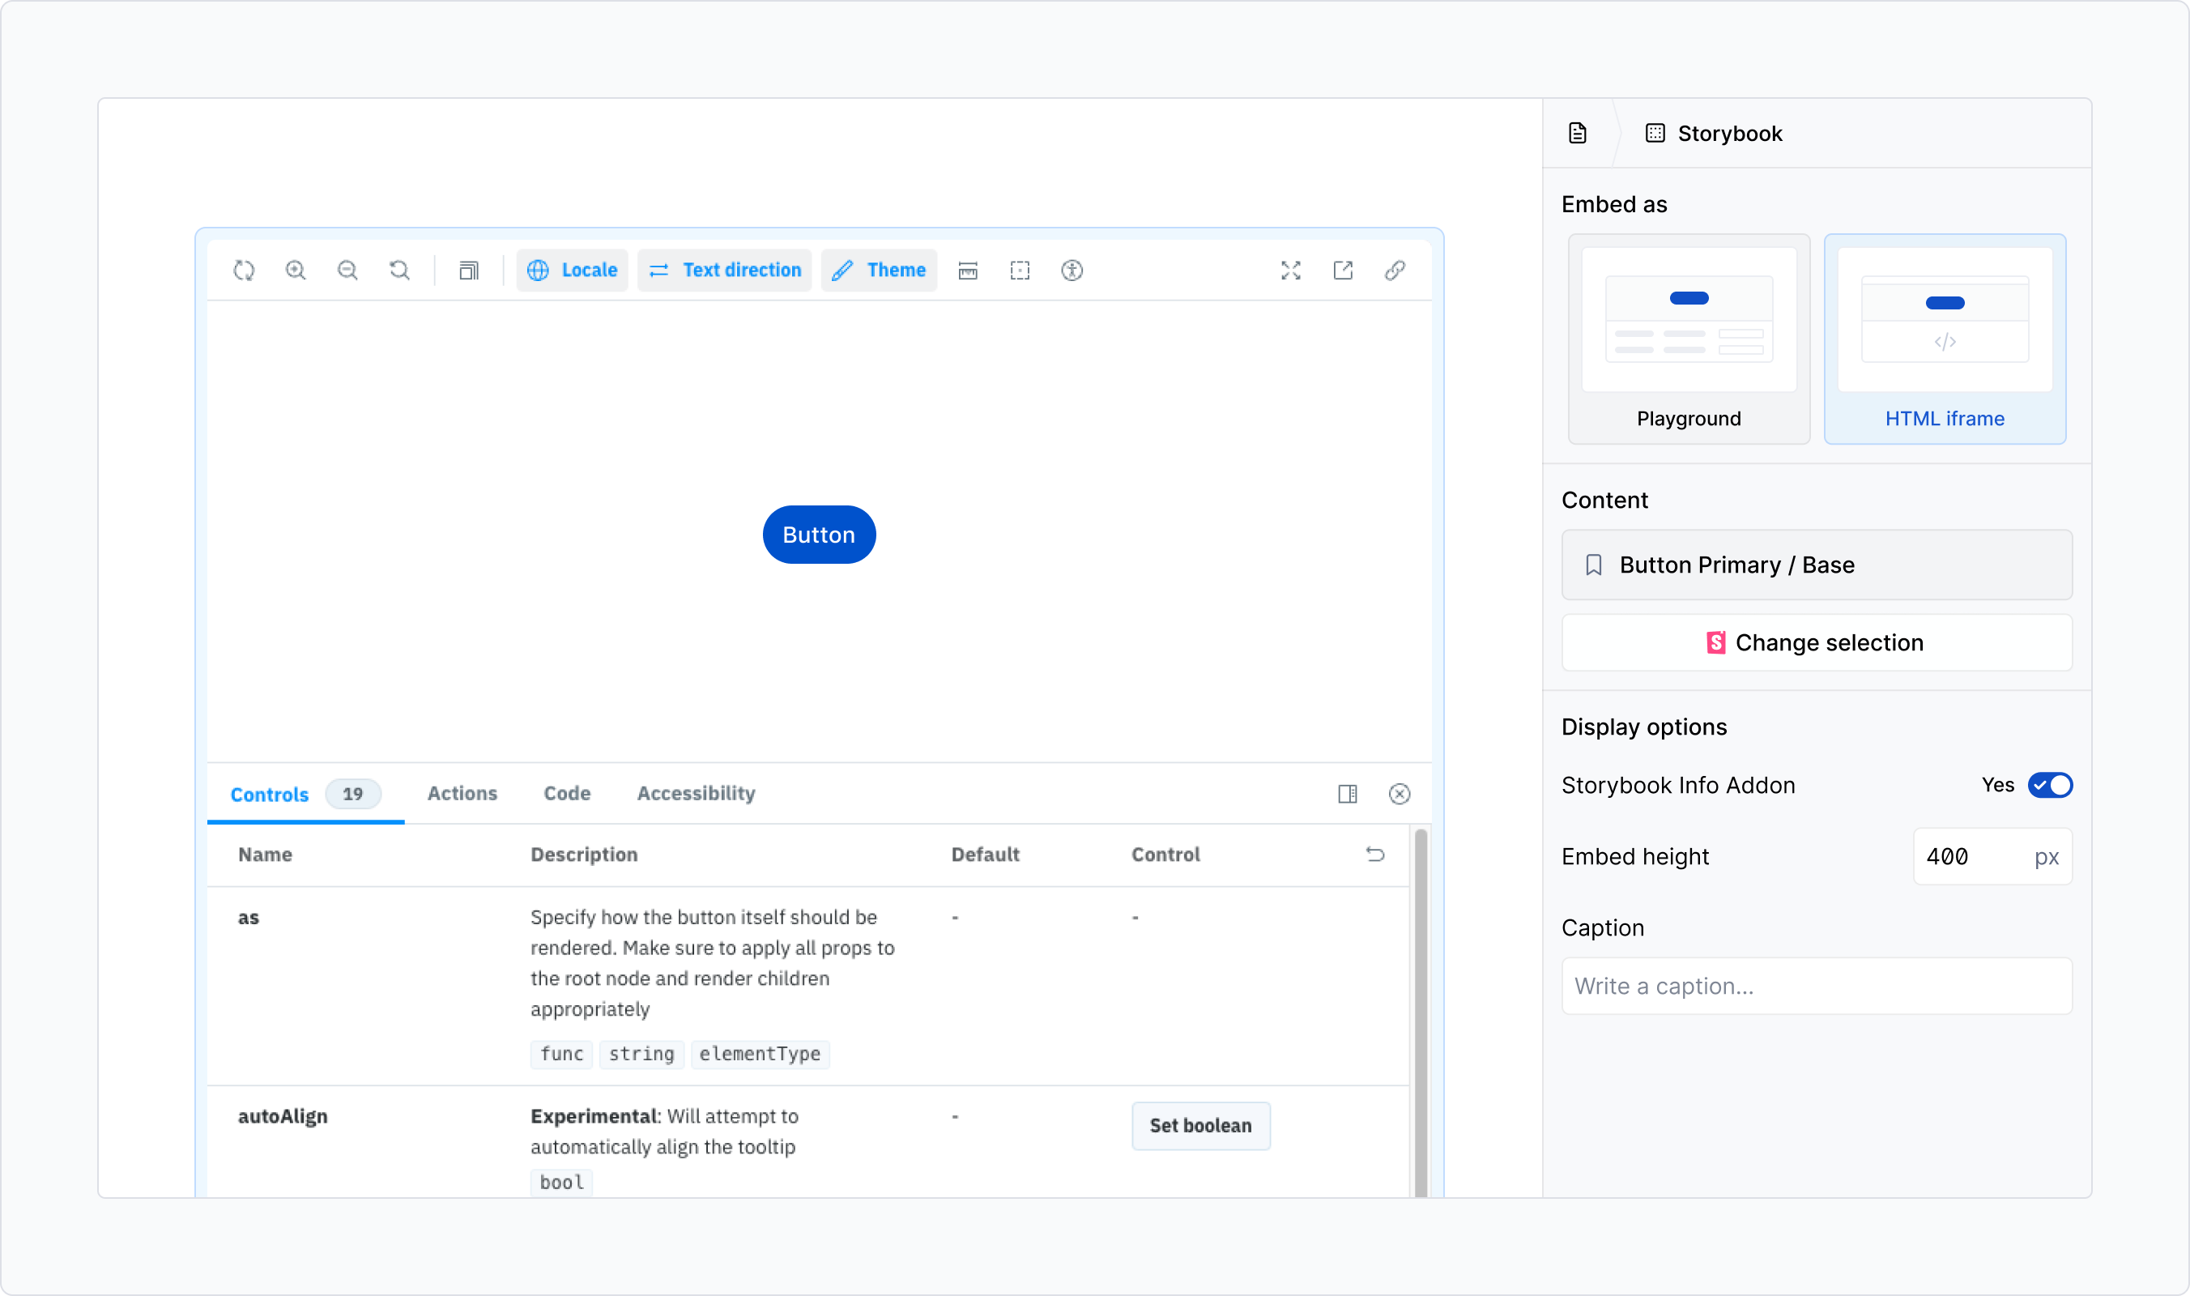Enter full screen mode in Storybook

pyautogui.click(x=1291, y=271)
